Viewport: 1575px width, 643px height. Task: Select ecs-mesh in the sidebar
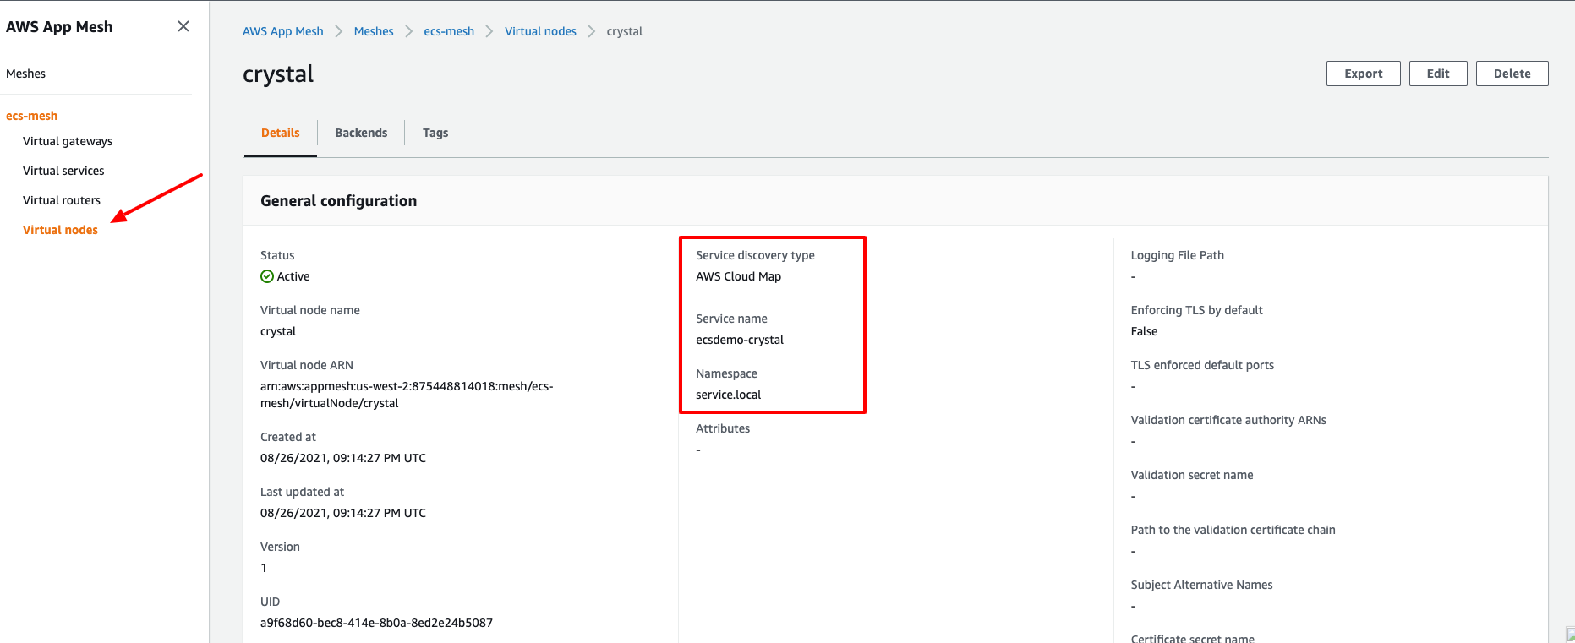pyautogui.click(x=32, y=116)
